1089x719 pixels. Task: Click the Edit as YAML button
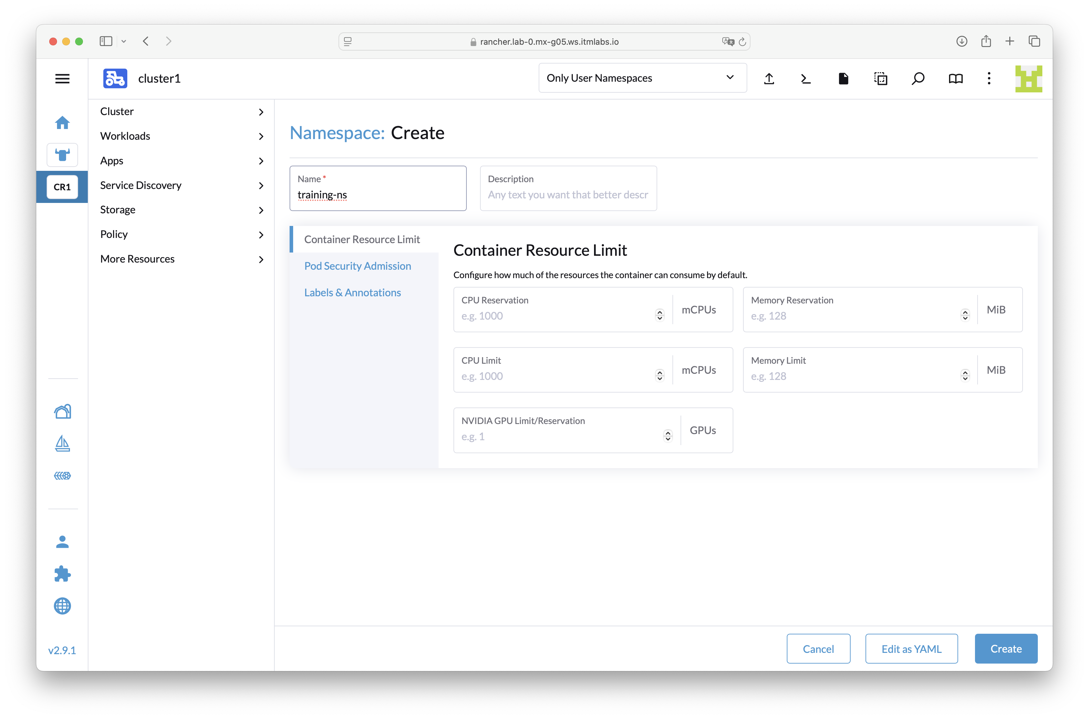911,648
